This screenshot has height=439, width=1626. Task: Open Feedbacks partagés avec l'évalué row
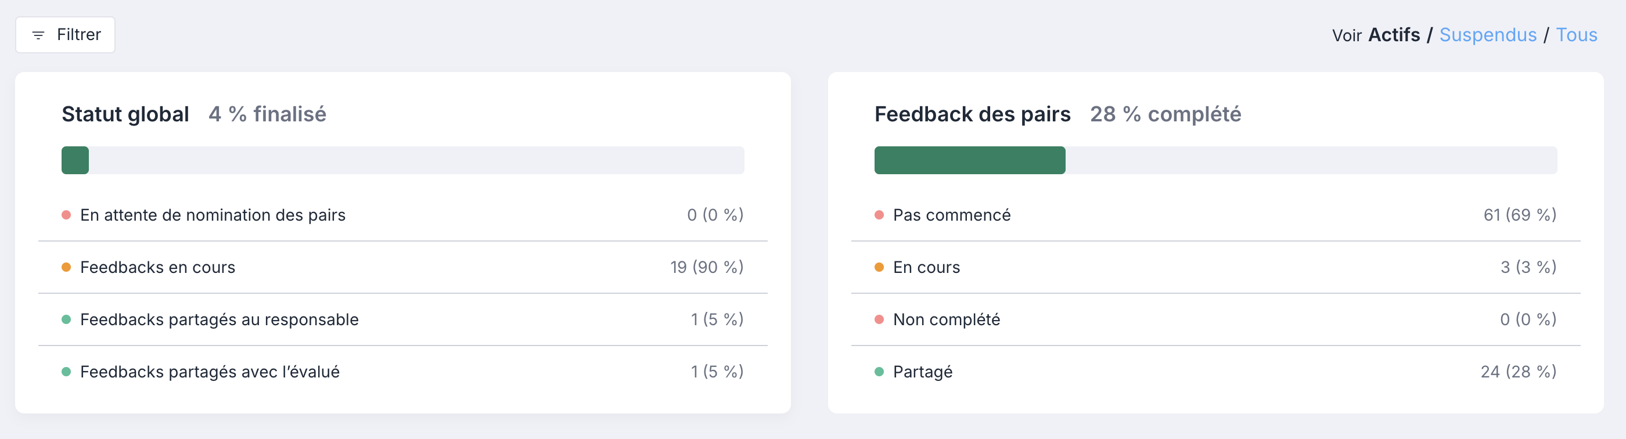coord(402,372)
